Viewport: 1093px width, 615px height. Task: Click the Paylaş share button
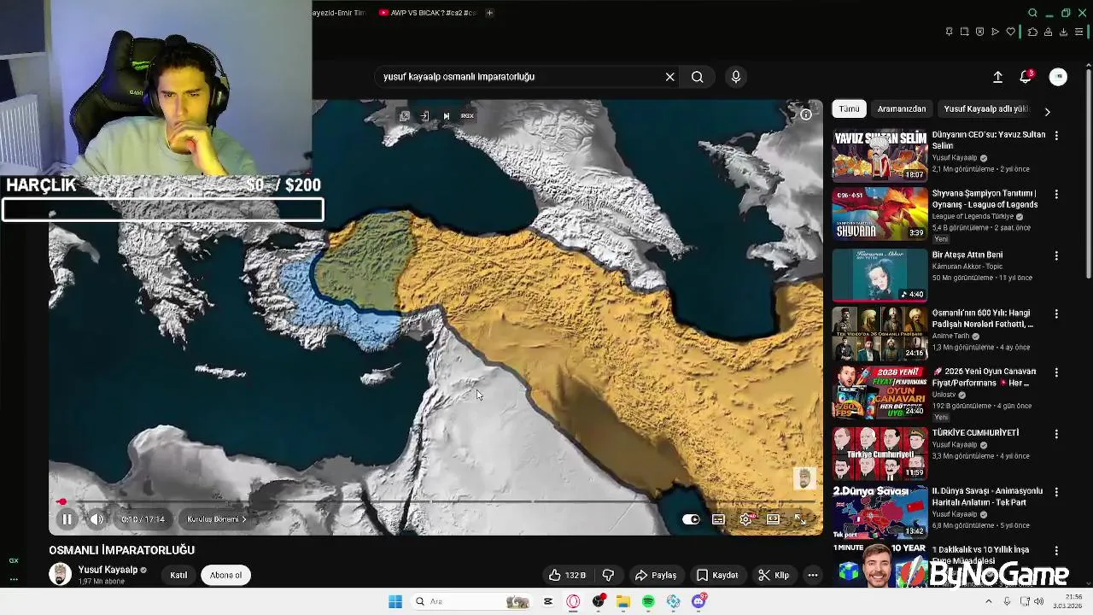point(656,575)
